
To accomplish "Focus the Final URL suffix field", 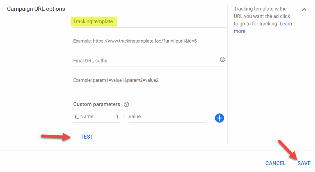I will 145,61.
